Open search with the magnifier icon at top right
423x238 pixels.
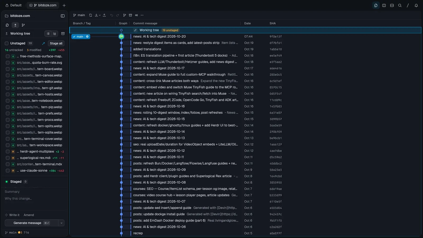point(400,5)
